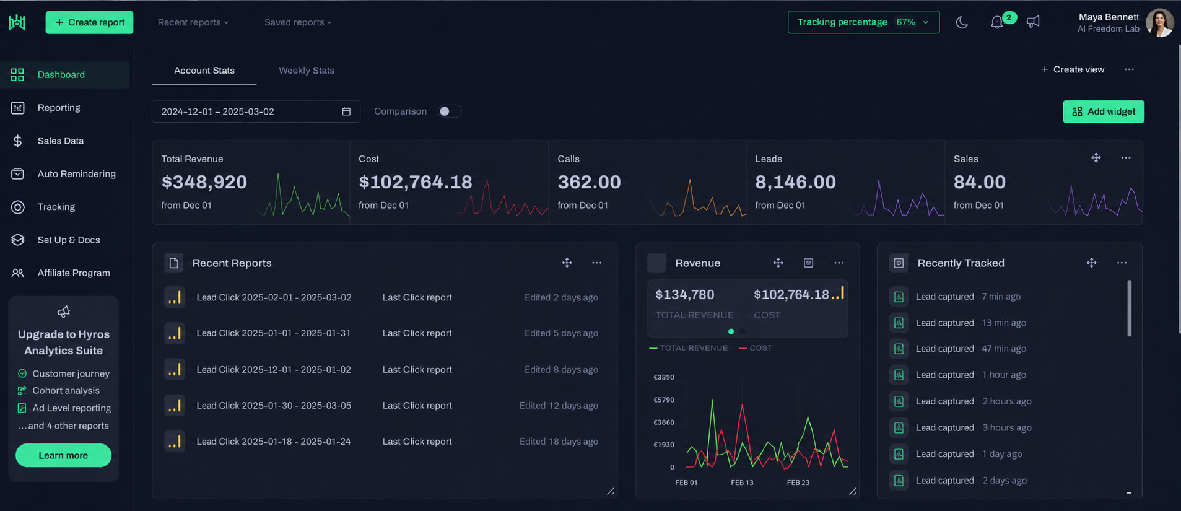Click the Revenue widget title square icon
Image resolution: width=1181 pixels, height=511 pixels.
point(656,263)
